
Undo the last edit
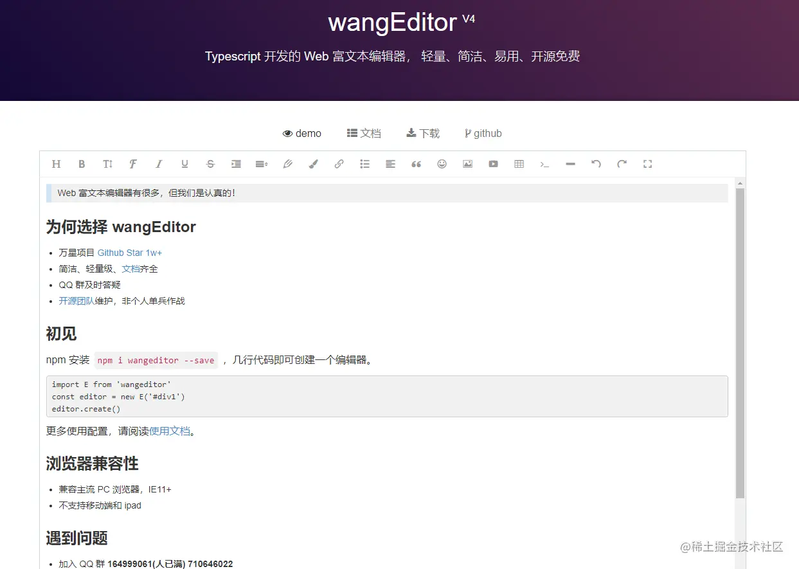click(x=596, y=164)
